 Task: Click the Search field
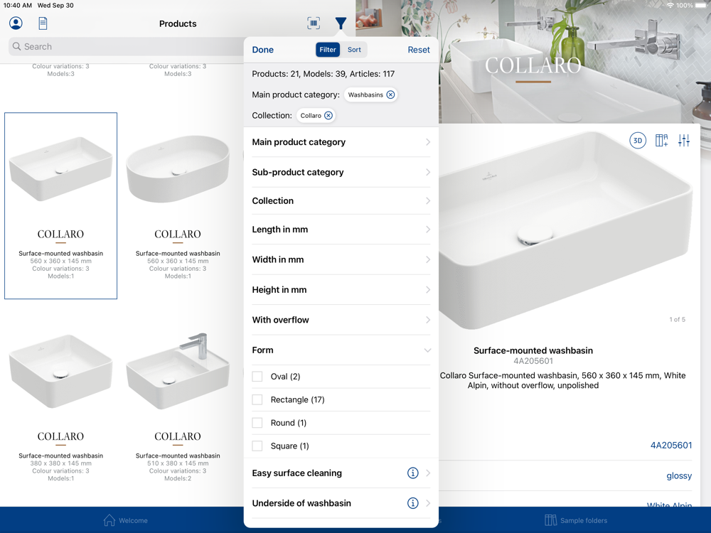tap(127, 47)
